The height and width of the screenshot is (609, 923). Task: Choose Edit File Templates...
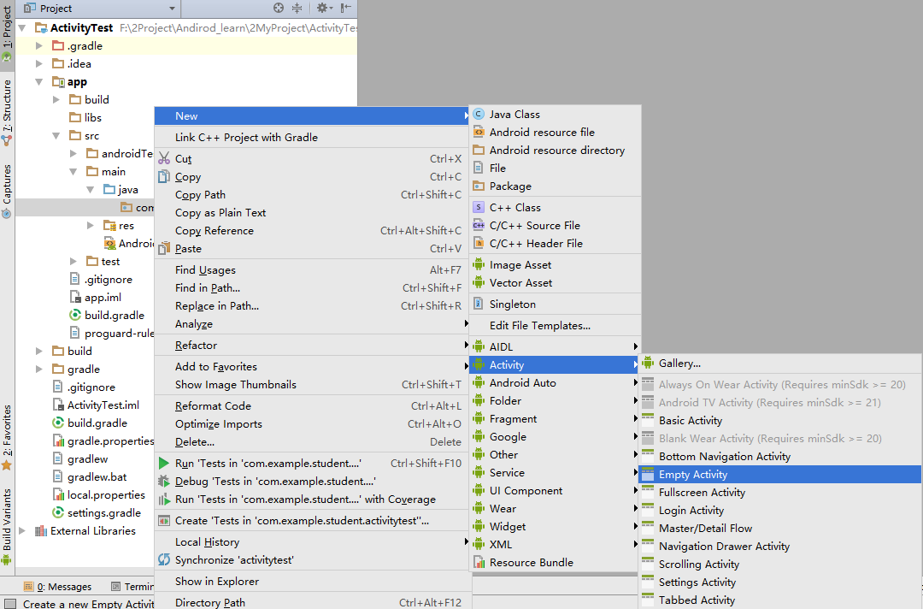pos(555,326)
